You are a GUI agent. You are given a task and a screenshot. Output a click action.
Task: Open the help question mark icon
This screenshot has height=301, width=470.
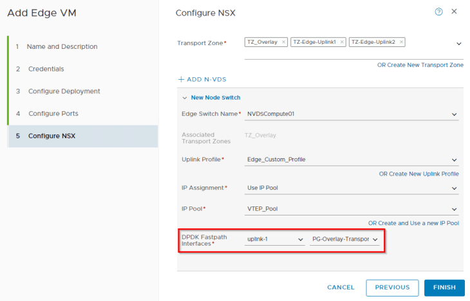(439, 12)
